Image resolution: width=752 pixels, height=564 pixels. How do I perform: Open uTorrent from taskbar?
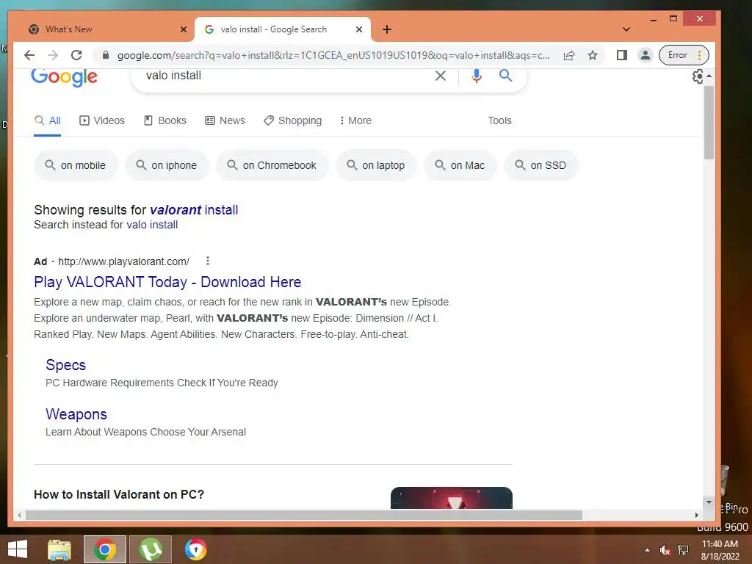pos(151,549)
